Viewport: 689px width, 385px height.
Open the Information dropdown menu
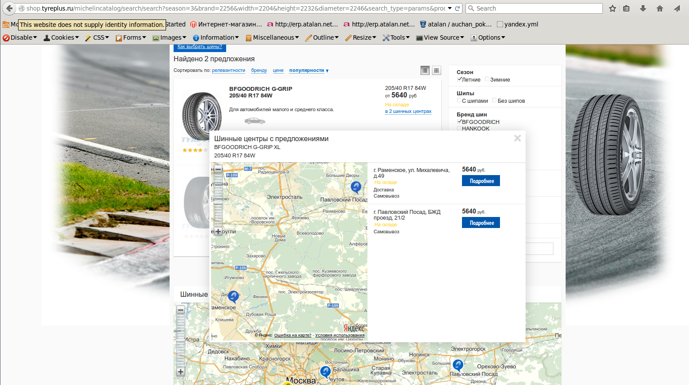216,37
